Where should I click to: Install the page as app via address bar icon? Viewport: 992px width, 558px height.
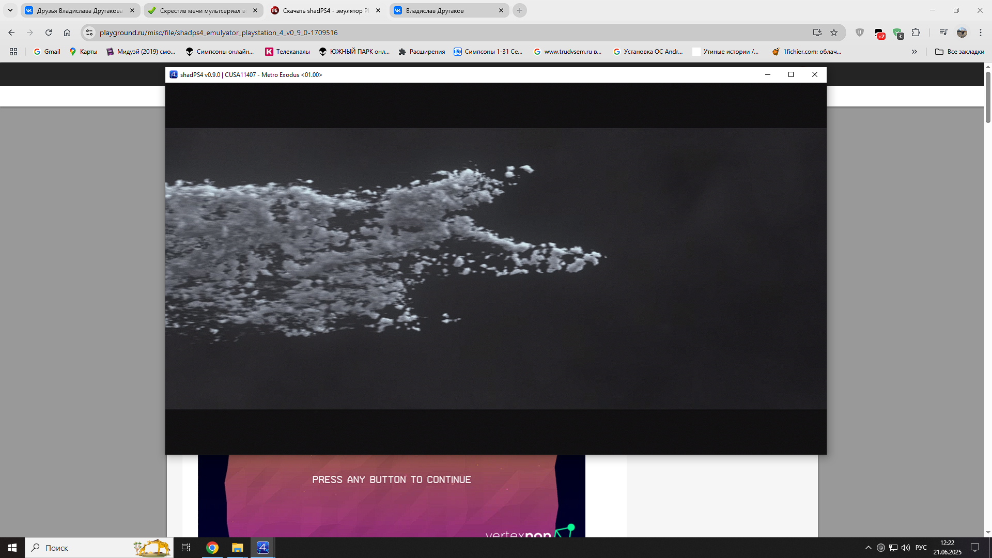[x=817, y=33]
